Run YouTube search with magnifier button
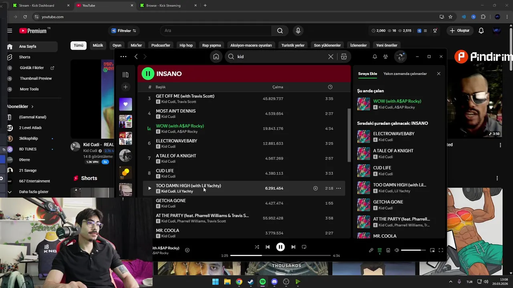Viewport: 513px width, 288px height. [x=280, y=31]
